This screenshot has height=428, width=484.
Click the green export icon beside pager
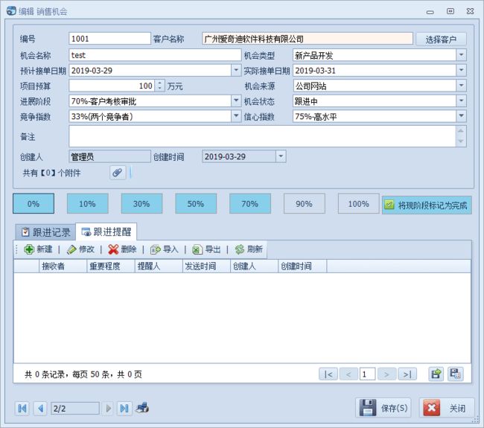coord(436,374)
